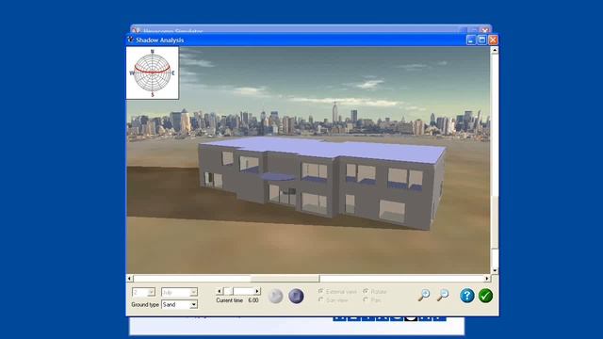Viewport: 603px width, 339px height.
Task: Select the Pan radio button
Action: tap(366, 299)
